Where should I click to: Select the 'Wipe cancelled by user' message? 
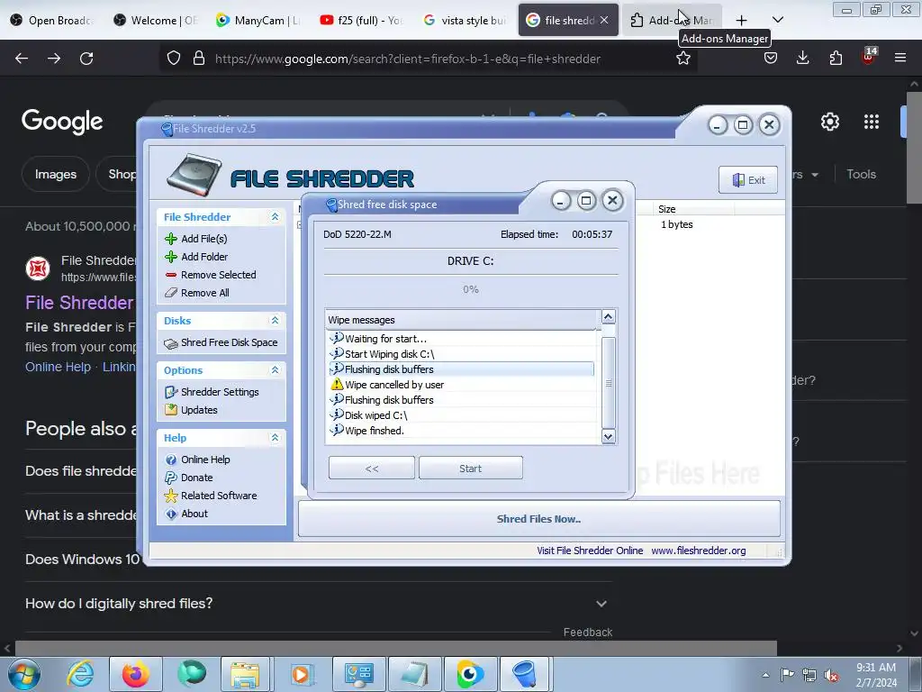[x=462, y=385]
